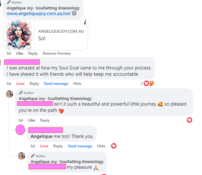Like the beautiful and powerful journey reply
Viewport: 202px width, 175px height.
pyautogui.click(x=32, y=120)
